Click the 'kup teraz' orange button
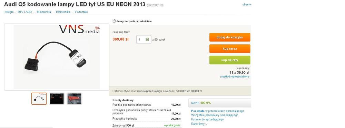 coord(230,49)
